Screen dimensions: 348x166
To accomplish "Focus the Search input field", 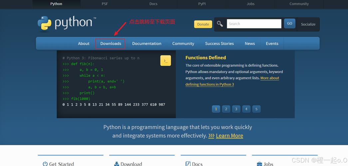I will [254, 24].
